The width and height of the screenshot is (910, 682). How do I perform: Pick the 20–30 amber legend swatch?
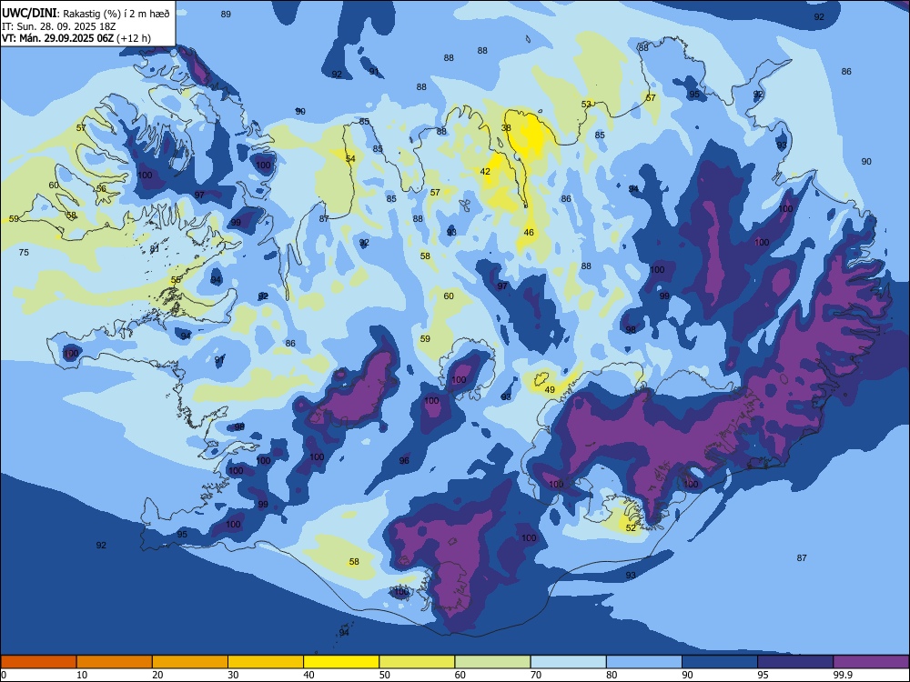190,662
